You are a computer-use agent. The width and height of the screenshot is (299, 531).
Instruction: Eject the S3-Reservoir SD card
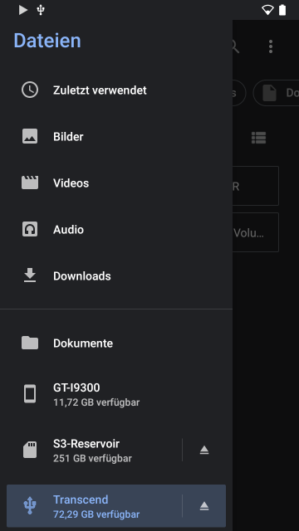pyautogui.click(x=204, y=450)
